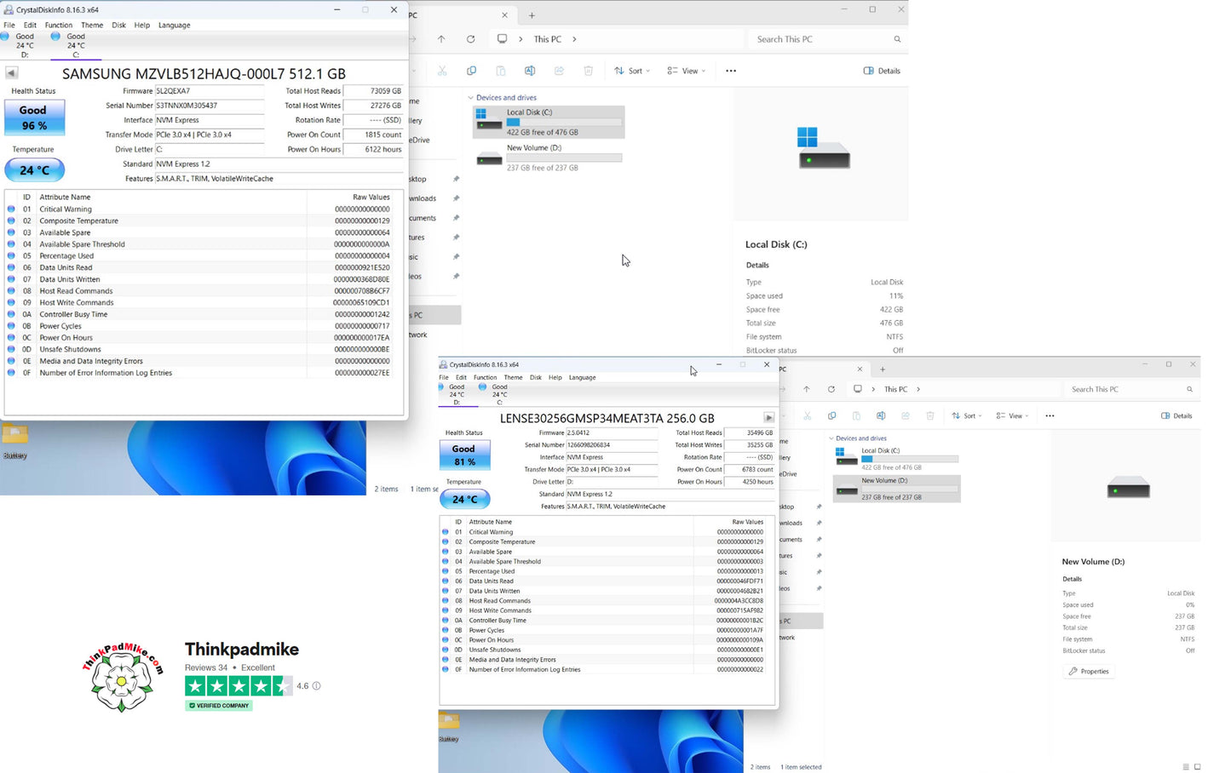
Task: Expand chevron after This PC in Local Disk Explorer
Action: (x=574, y=39)
